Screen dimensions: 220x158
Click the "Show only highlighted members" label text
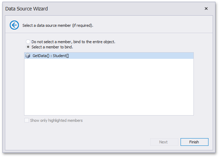56,120
